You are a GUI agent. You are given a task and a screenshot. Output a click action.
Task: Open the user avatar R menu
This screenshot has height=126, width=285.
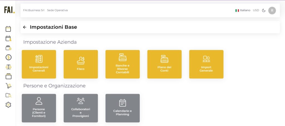tap(272, 10)
